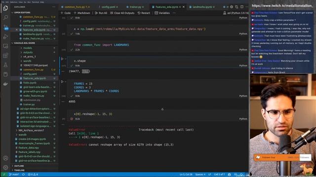Open 1004211348.parquet in explorer
This screenshot has height=177, width=316.
36,65
